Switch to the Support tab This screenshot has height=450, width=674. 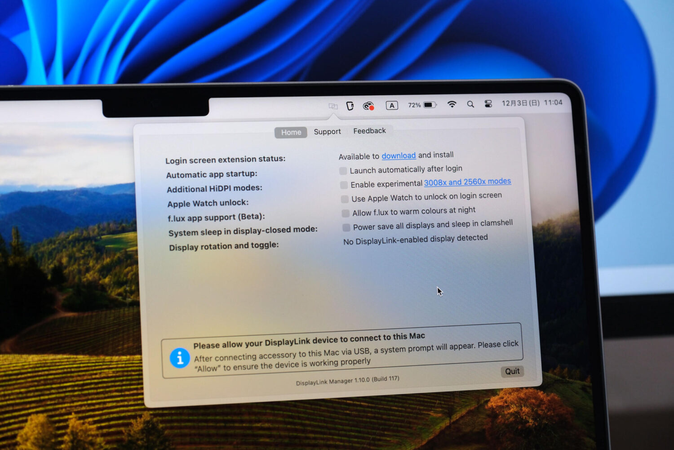[x=327, y=131]
